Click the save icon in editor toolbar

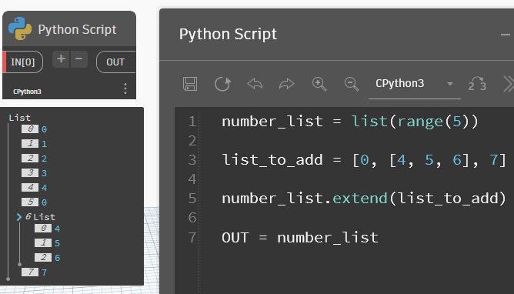190,84
